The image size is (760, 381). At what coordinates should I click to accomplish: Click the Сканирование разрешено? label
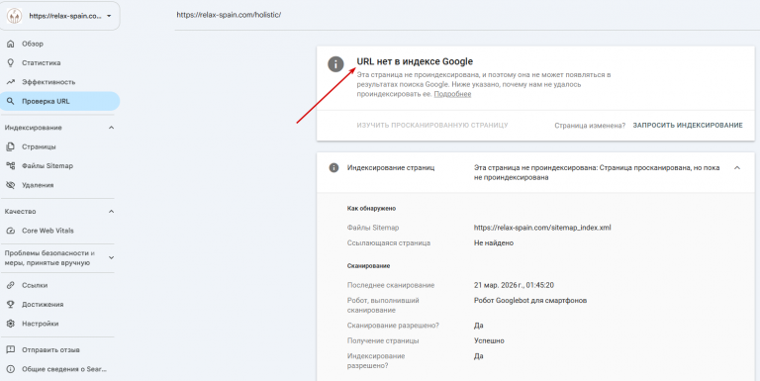[x=393, y=326]
